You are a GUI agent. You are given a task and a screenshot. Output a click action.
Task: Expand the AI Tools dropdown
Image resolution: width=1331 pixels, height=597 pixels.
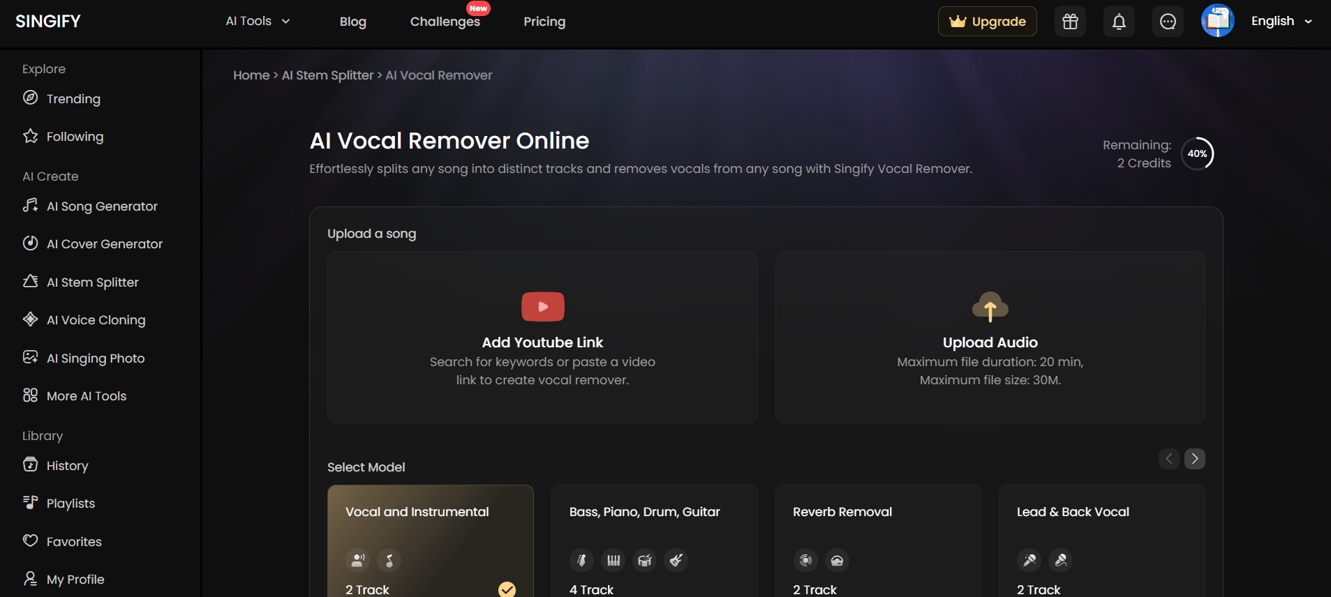pos(258,21)
